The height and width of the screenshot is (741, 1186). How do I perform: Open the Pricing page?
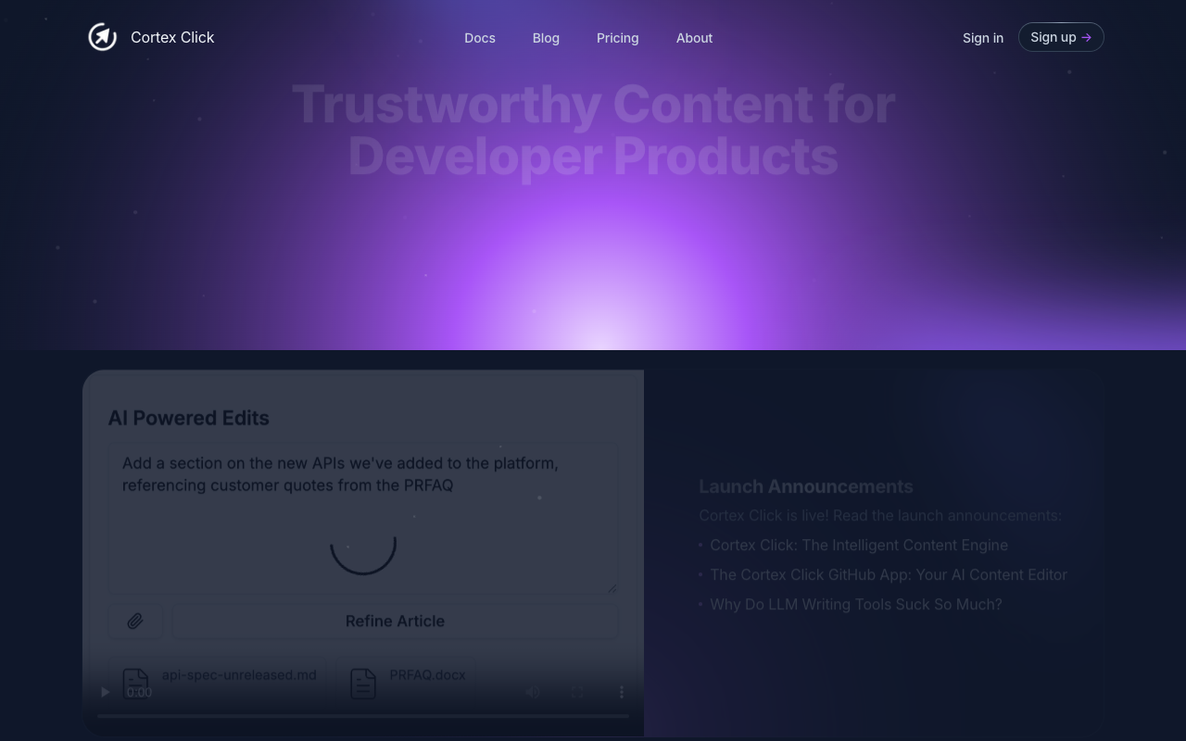point(617,38)
